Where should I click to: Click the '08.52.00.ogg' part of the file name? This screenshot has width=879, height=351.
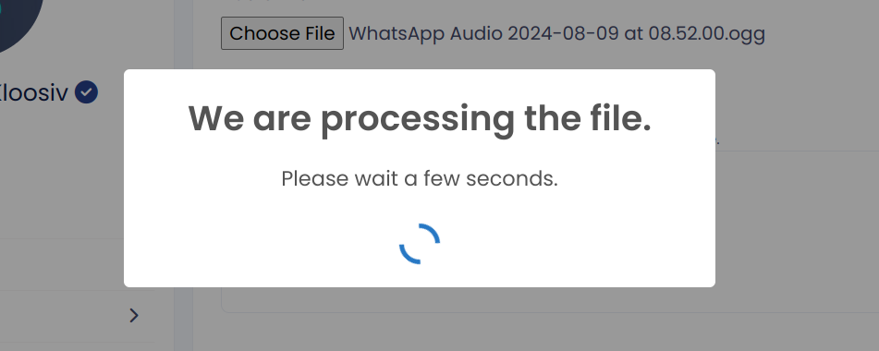(707, 33)
